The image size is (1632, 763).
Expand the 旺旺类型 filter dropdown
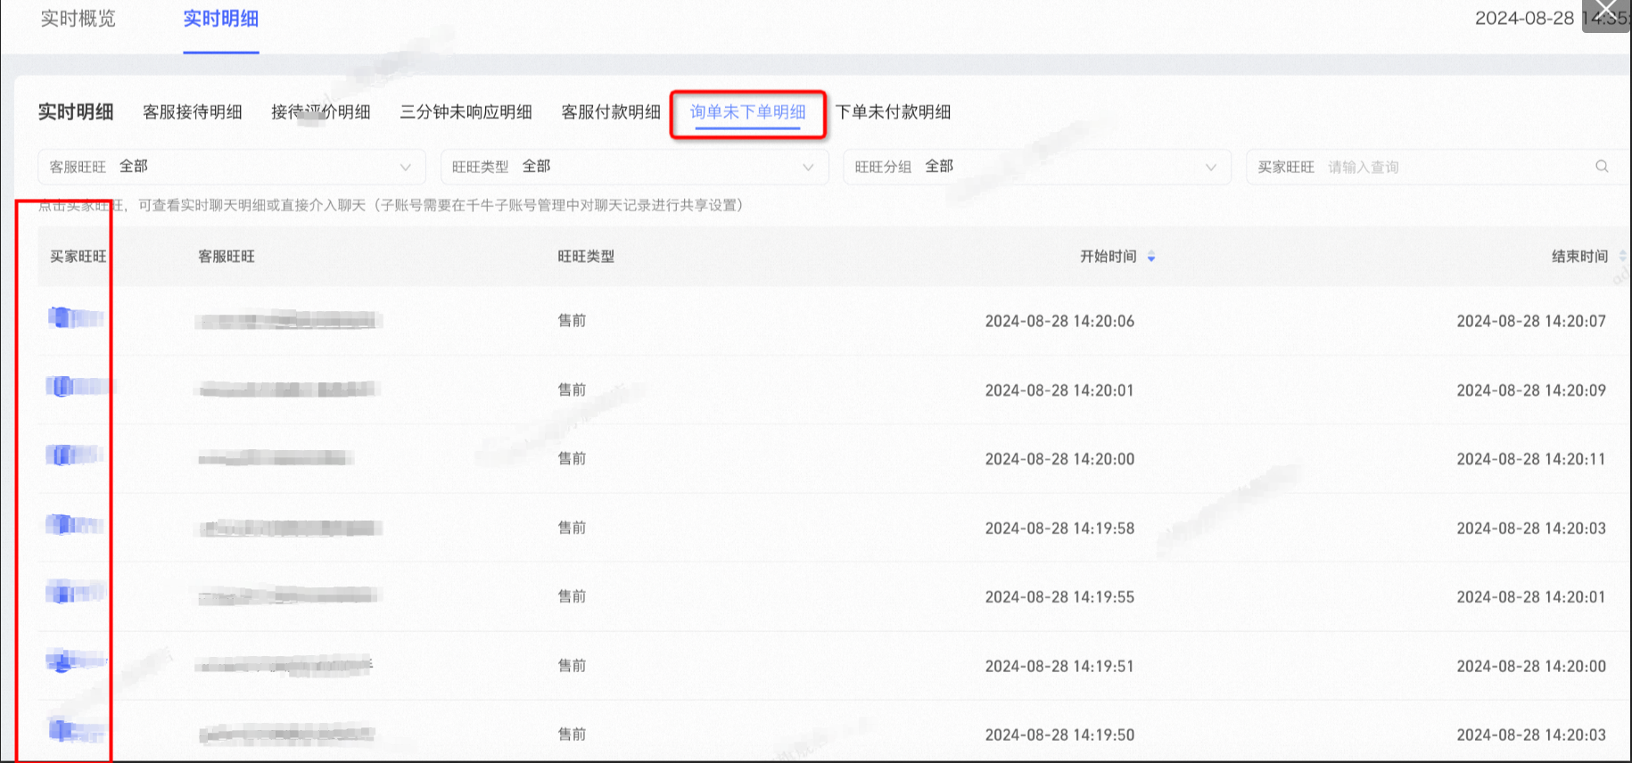point(634,167)
